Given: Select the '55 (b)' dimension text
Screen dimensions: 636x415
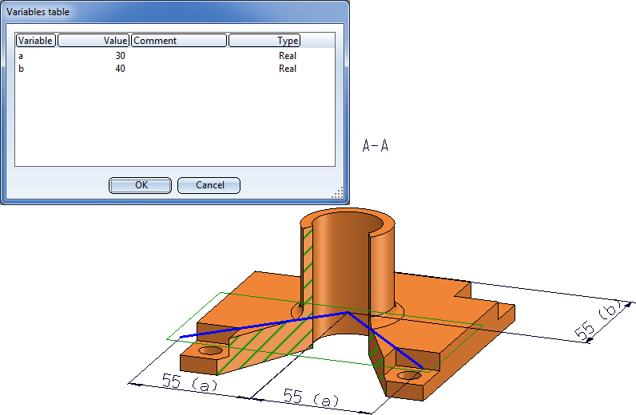Looking at the screenshot, I should point(598,319).
